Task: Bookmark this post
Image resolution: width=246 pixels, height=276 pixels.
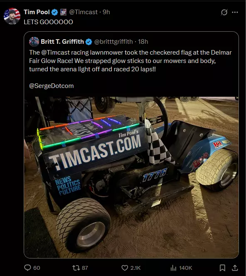Action: [x=222, y=268]
